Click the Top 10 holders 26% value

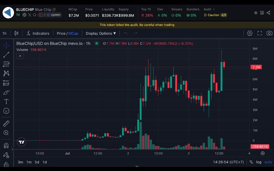pos(147,15)
